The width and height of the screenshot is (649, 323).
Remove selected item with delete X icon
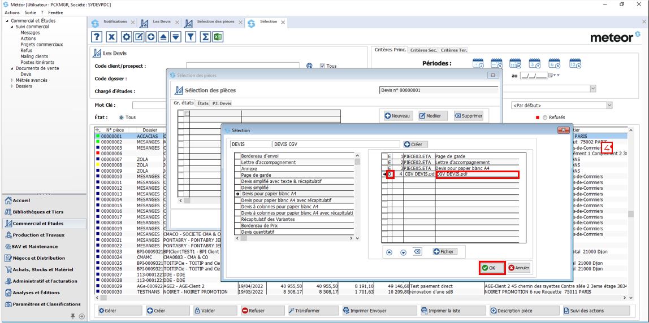point(418,251)
